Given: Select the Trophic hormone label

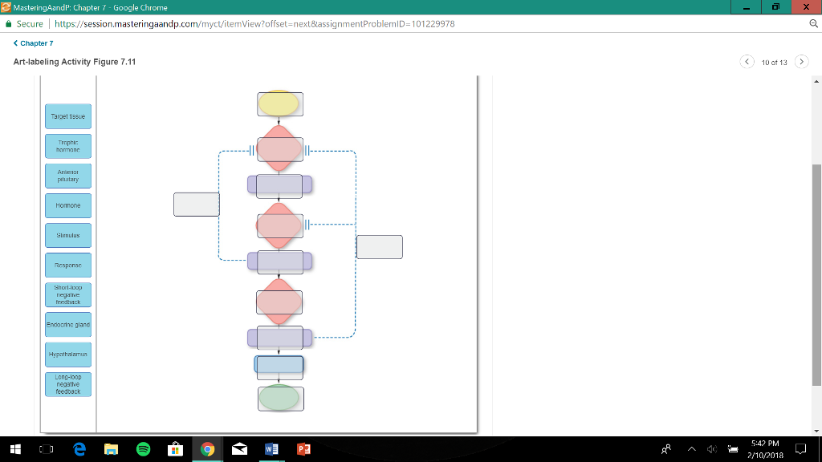Looking at the screenshot, I should point(67,146).
